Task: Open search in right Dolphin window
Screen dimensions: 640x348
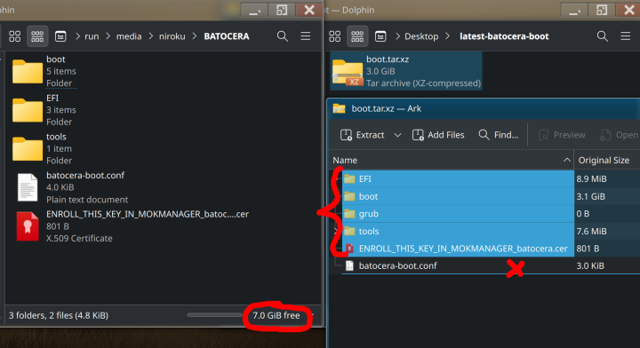Action: (x=602, y=36)
